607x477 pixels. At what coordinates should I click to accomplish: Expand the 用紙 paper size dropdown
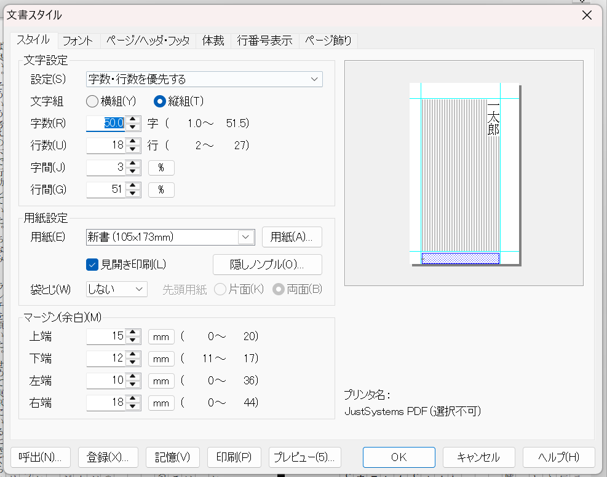pyautogui.click(x=246, y=236)
